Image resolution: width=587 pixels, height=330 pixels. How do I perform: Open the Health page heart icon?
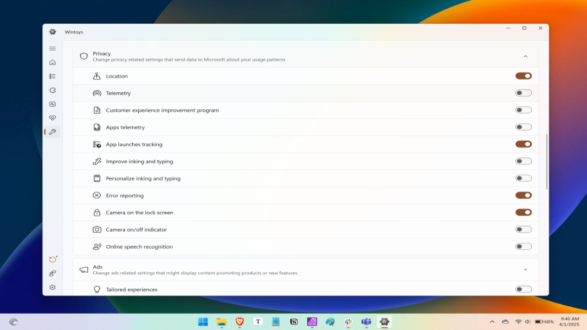click(x=52, y=118)
